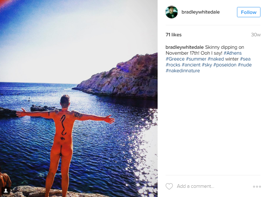Open the #ancient hashtag
Viewport: 266px width, 197px height.
(191, 65)
